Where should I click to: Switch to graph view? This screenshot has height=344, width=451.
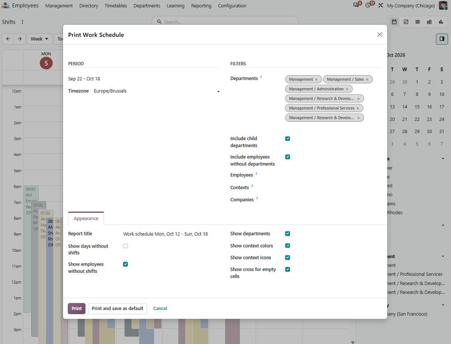441,22
